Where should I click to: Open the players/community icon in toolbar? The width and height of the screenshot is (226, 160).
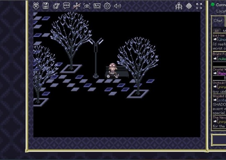36,6
